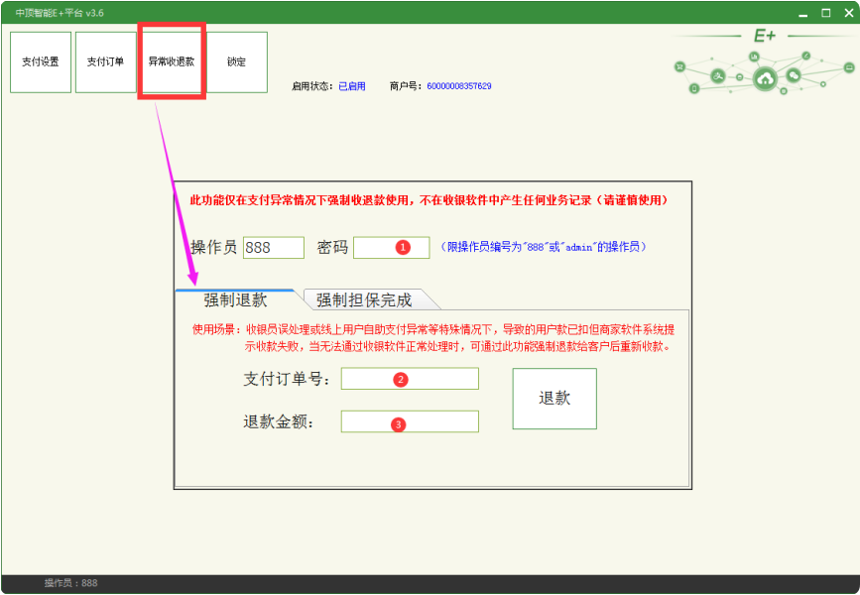Click the mobile phone icon in the network graphic
This screenshot has width=860, height=595.
pyautogui.click(x=694, y=87)
